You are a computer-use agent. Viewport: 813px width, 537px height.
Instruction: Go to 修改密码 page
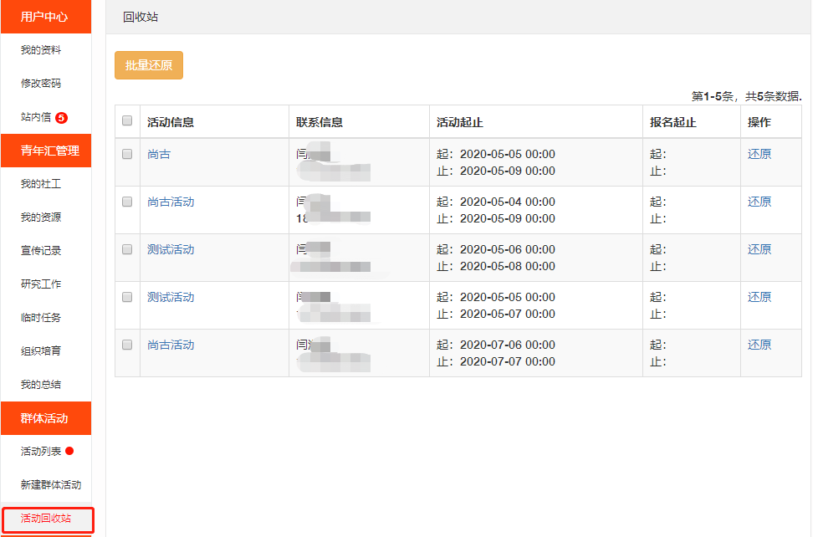(41, 84)
